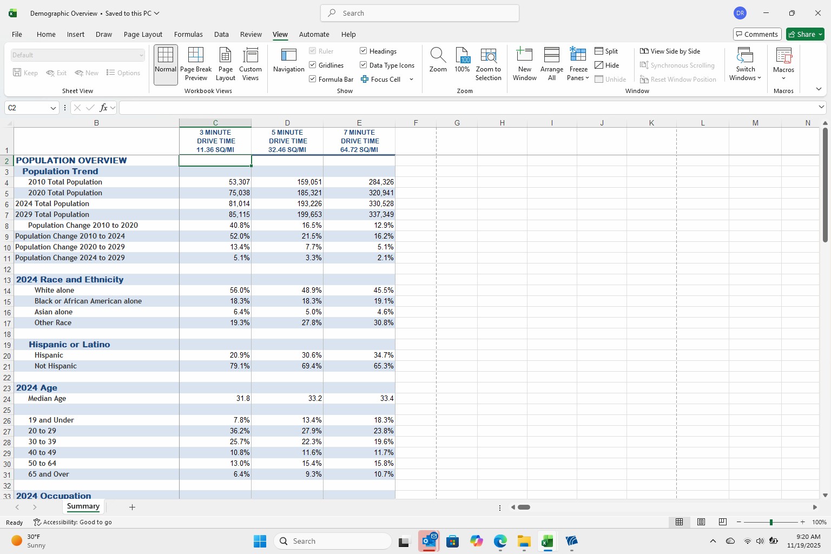Screen dimensions: 831x554
Task: Toggle the Formula Bar checkbox
Action: point(313,80)
